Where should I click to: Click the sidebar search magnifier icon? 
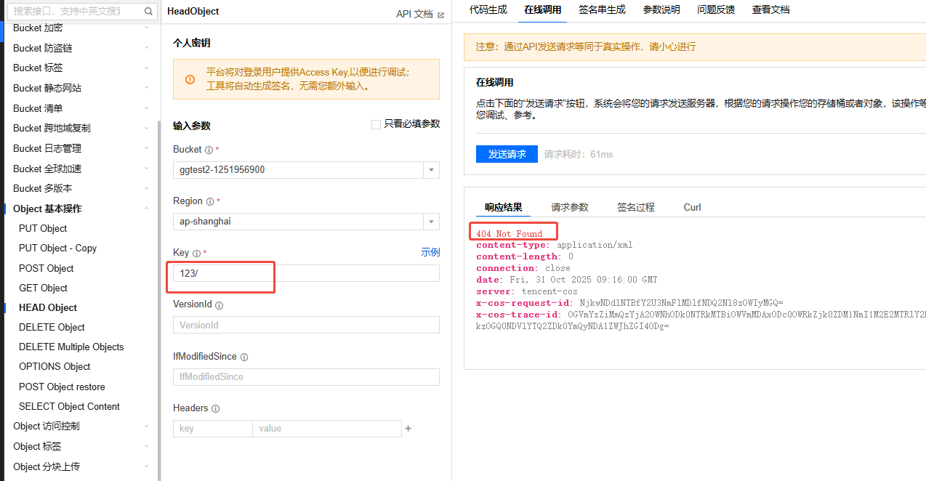(x=148, y=12)
